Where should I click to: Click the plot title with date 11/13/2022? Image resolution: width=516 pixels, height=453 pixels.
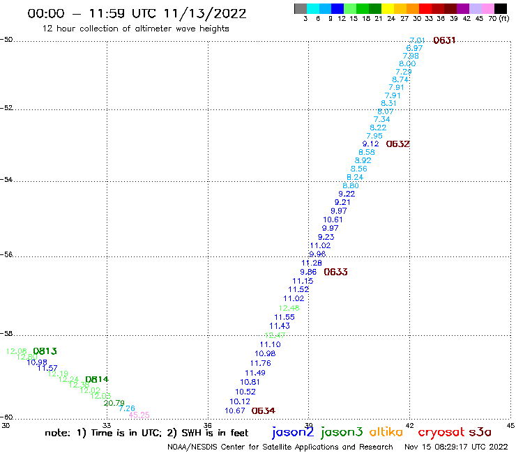coord(137,13)
